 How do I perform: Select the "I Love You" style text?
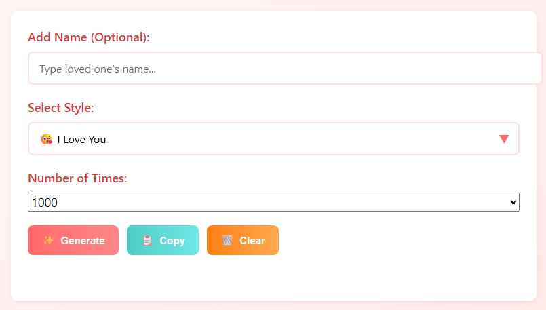click(81, 140)
